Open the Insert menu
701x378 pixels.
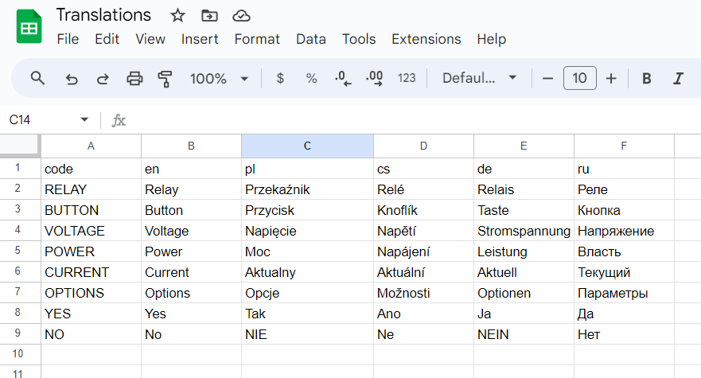pyautogui.click(x=200, y=39)
